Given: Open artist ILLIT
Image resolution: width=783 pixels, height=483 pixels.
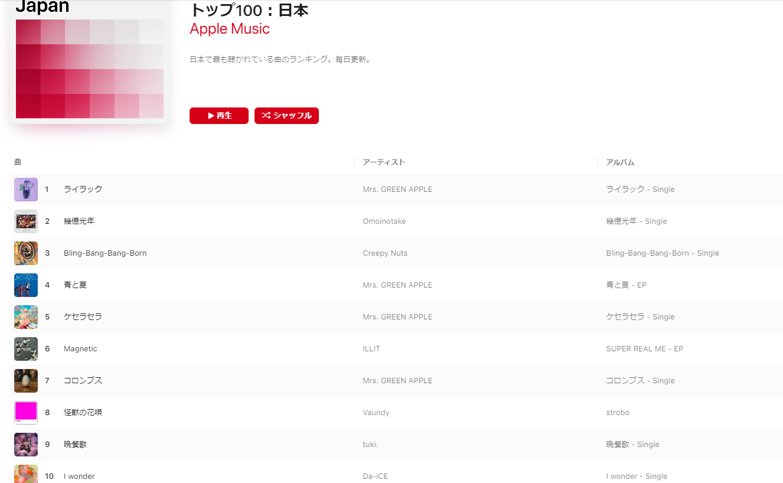Looking at the screenshot, I should (371, 349).
